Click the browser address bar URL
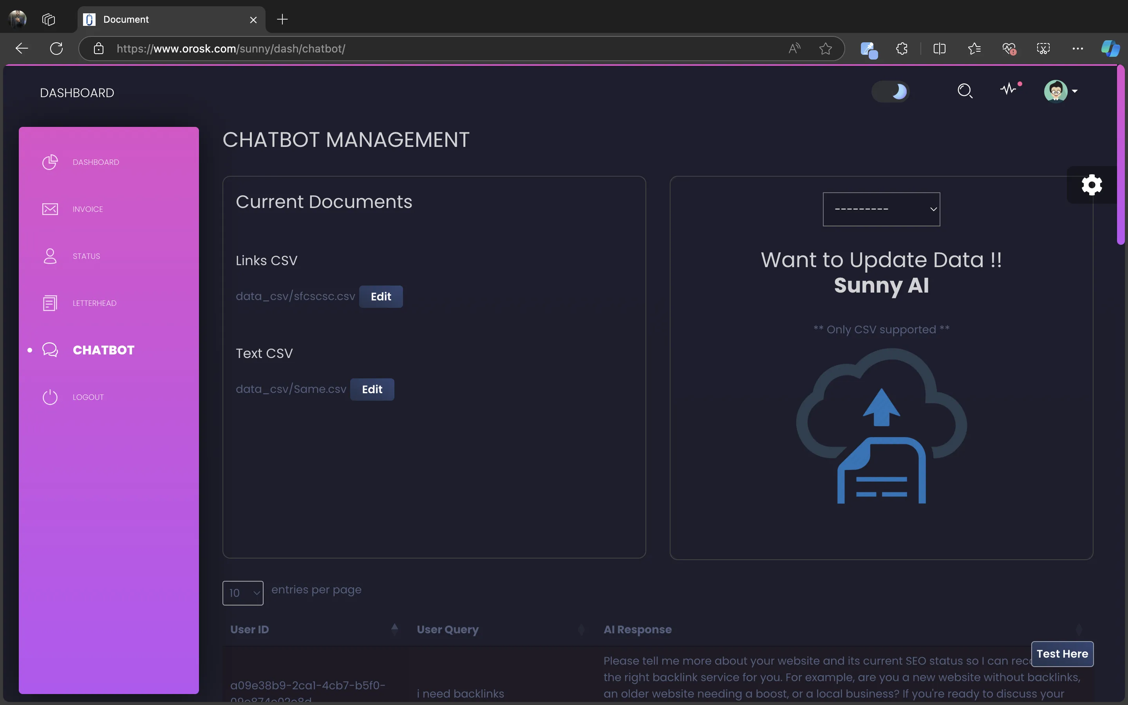 click(x=231, y=49)
